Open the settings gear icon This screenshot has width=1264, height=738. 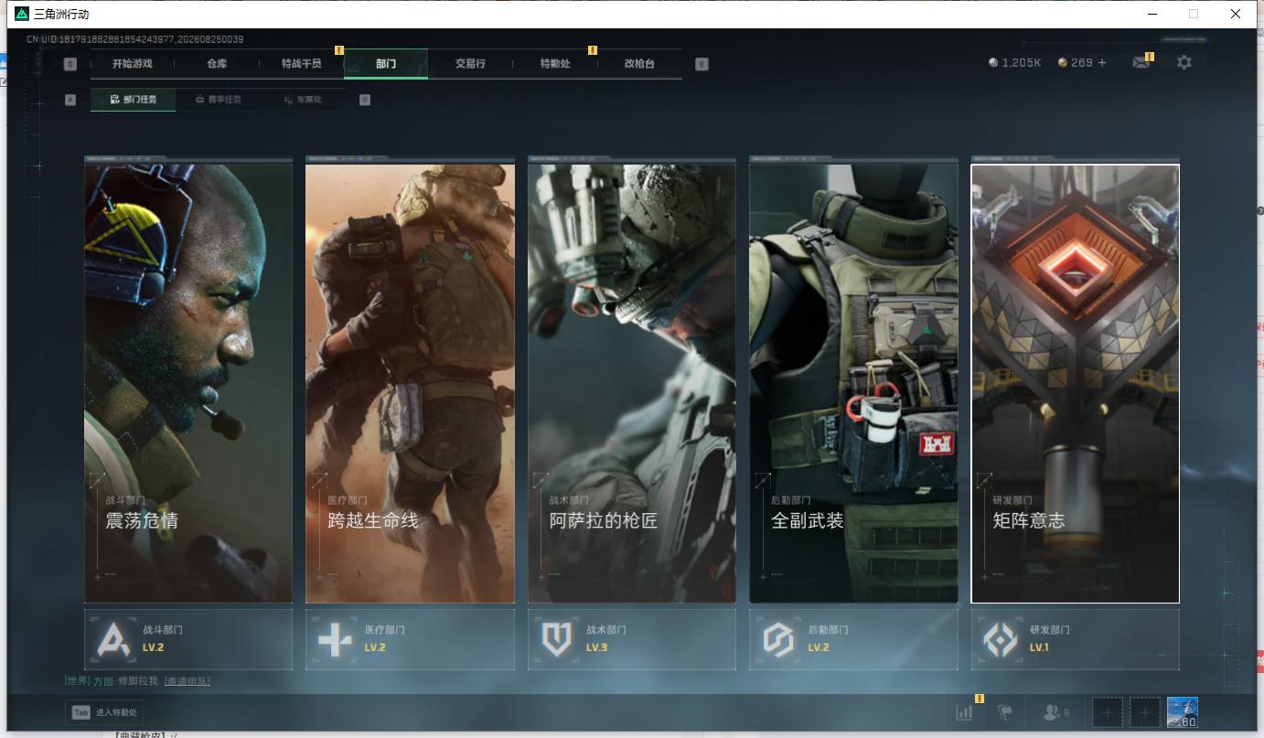coord(1184,62)
